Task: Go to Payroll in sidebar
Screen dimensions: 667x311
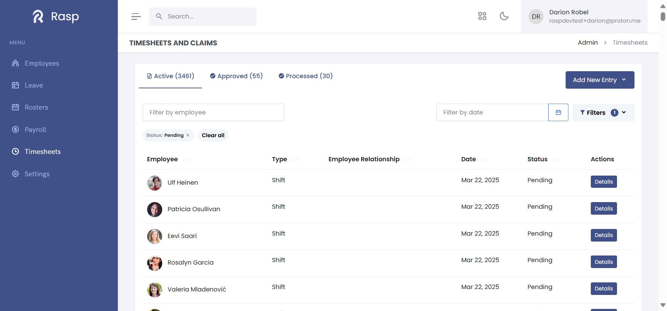Action: pyautogui.click(x=35, y=129)
